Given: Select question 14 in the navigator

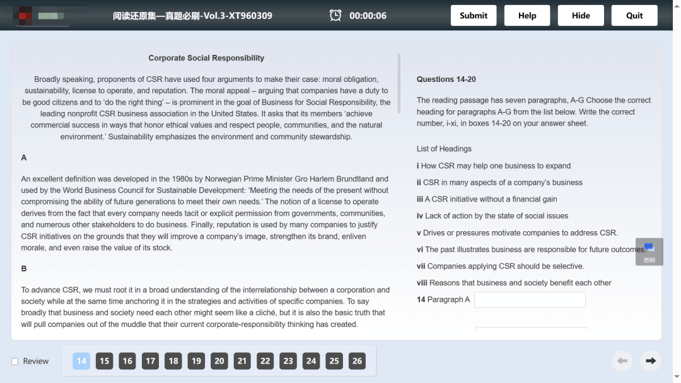Looking at the screenshot, I should click(81, 361).
